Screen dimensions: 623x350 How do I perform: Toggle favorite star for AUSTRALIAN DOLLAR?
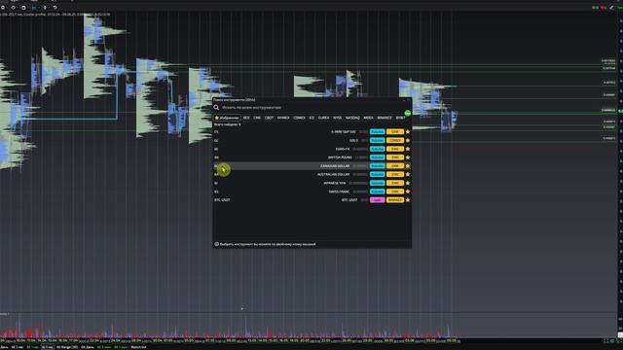coord(408,175)
